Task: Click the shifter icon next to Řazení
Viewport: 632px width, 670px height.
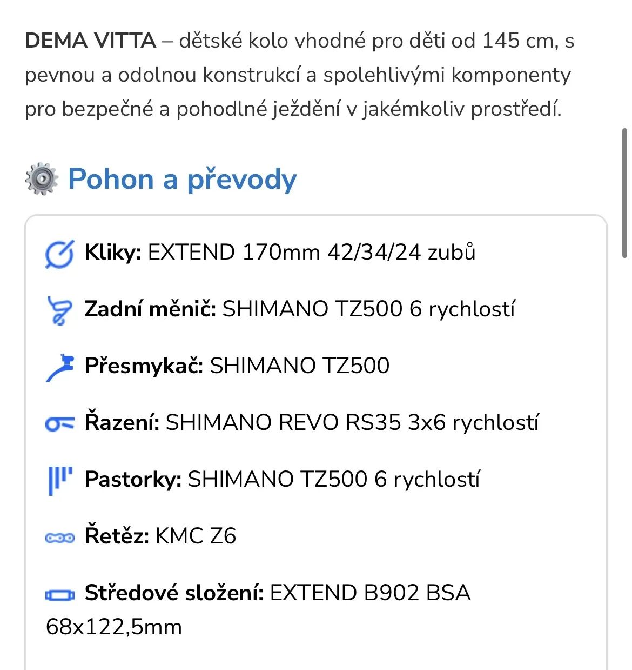Action: pos(59,423)
